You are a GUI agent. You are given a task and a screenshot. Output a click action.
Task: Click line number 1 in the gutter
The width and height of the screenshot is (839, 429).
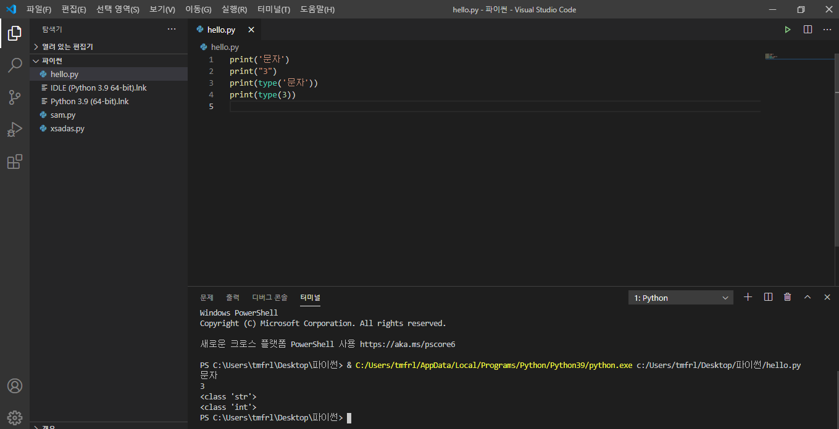[211, 59]
